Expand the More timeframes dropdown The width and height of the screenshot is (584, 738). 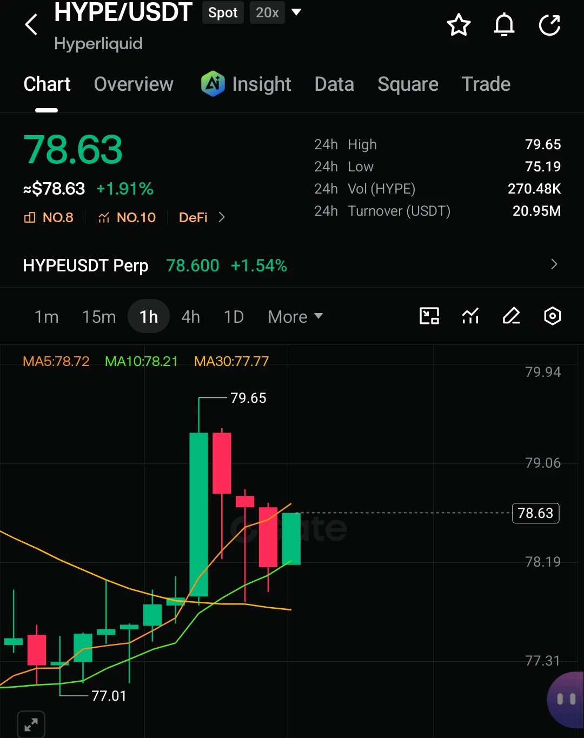coord(295,317)
